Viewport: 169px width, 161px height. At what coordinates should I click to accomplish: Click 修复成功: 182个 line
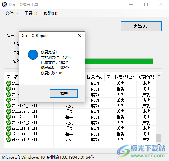[55, 68]
